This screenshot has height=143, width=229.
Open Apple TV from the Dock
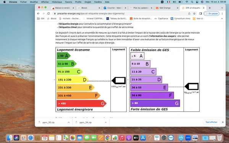tap(135, 138)
